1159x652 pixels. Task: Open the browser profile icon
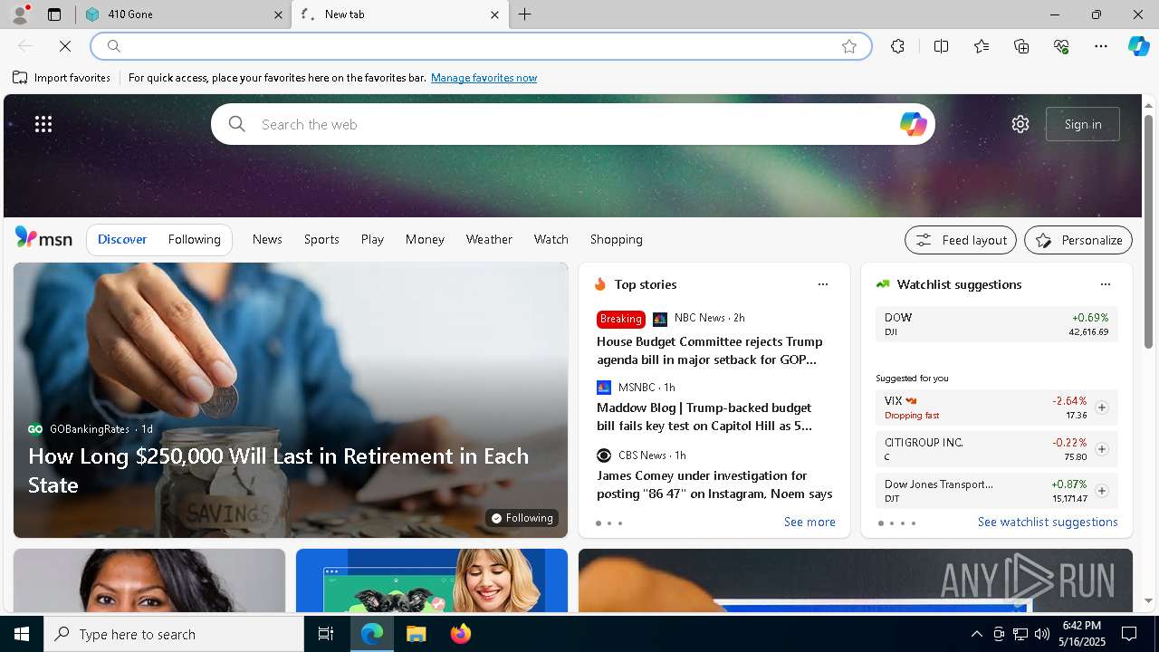coord(20,14)
